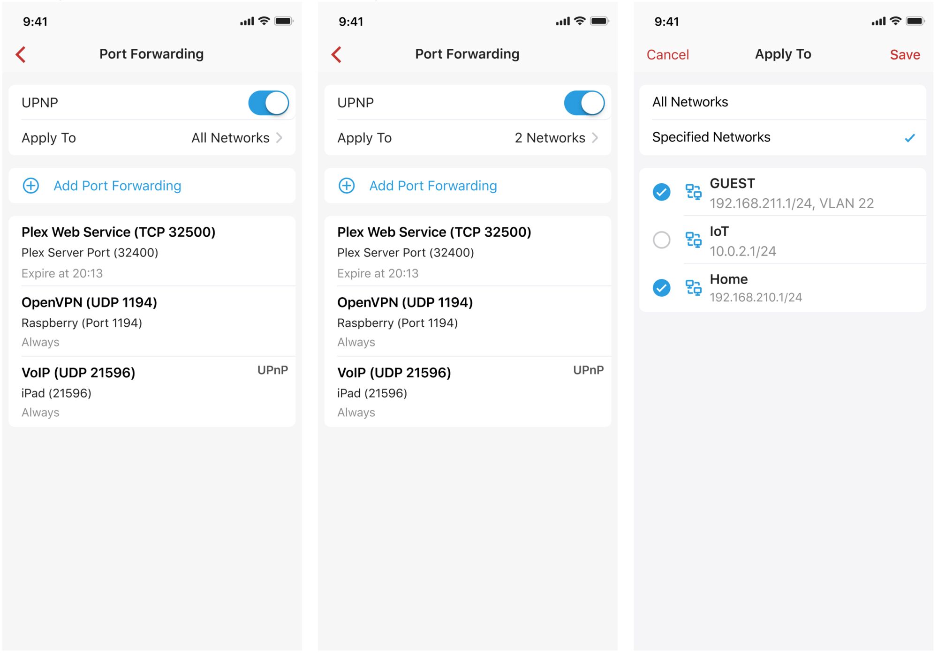
Task: Select the All Networks option
Action: tap(782, 102)
